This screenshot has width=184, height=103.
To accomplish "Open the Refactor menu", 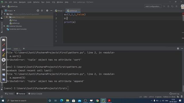I will [x=37, y=2].
